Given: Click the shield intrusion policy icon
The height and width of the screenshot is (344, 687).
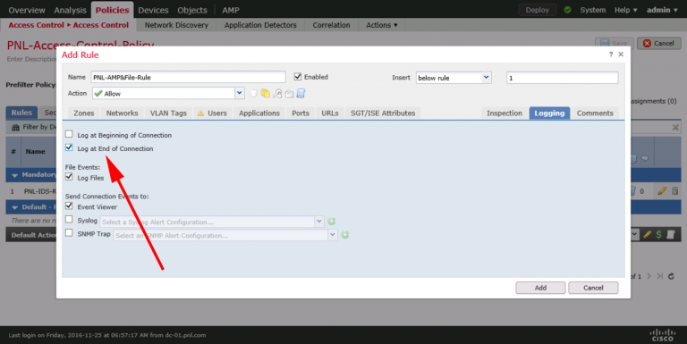Looking at the screenshot, I should (x=254, y=93).
